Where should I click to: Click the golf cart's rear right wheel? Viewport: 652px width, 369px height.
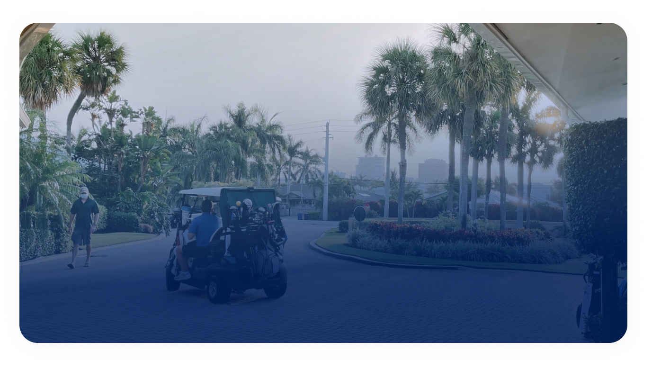click(x=276, y=284)
